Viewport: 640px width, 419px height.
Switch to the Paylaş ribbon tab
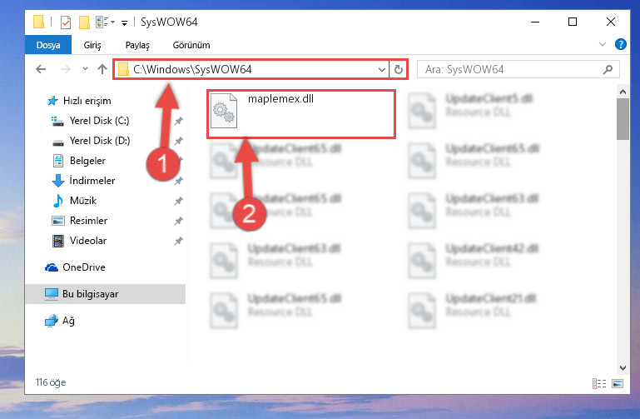137,45
